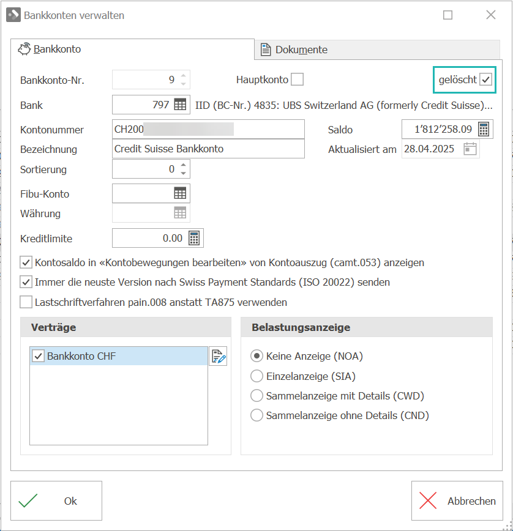The width and height of the screenshot is (513, 531).
Task: Click the piggy bank Bankkonto icon
Action: tap(24, 49)
